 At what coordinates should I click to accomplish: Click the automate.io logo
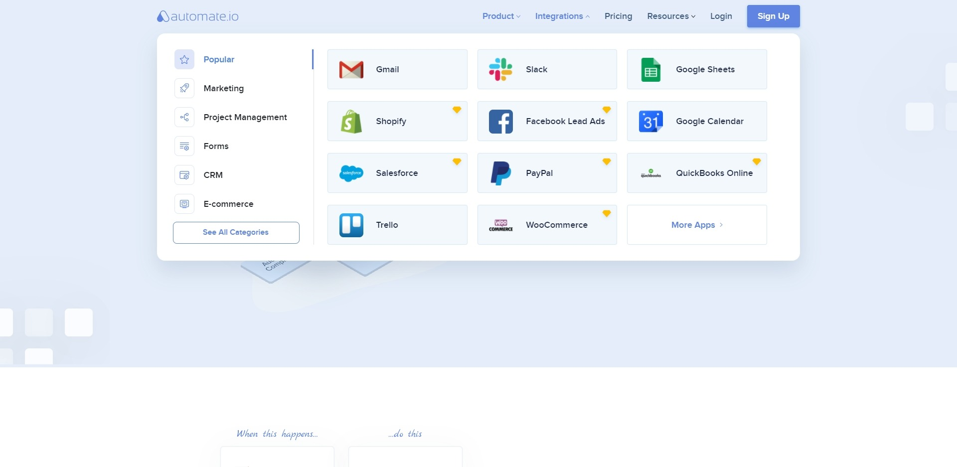(198, 16)
